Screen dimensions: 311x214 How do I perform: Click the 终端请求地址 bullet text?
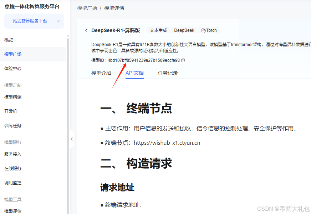coord(123,205)
